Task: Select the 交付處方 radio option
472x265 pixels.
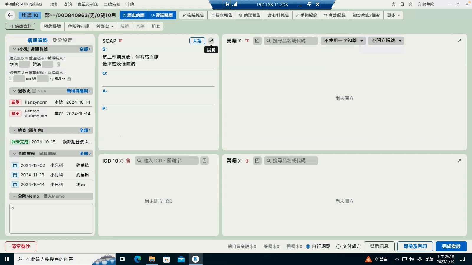Action: click(338, 246)
